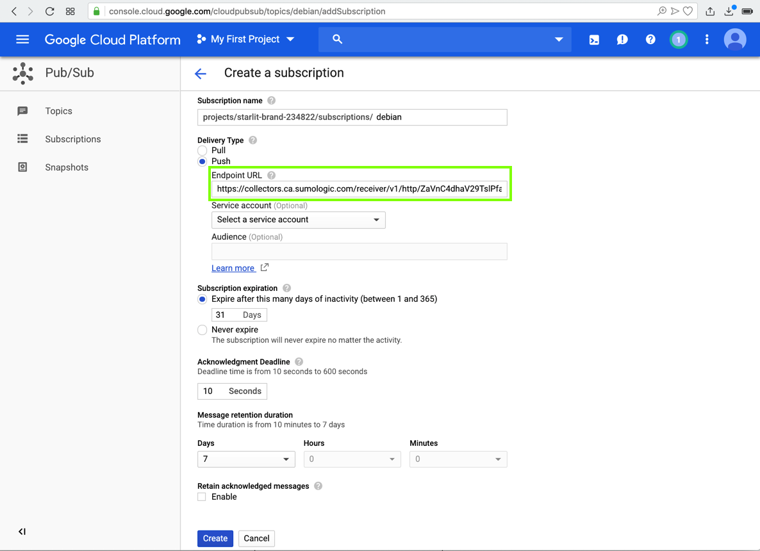Viewport: 760px width, 551px height.
Task: Open the notifications badge icon
Action: (678, 40)
